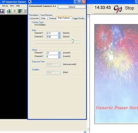Open the green circuit board toolbar icon
The height and width of the screenshot is (133, 138).
click(x=20, y=11)
